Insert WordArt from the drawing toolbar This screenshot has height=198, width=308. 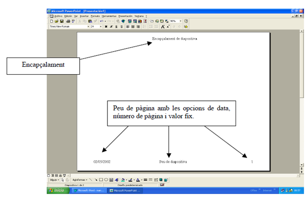(117, 180)
